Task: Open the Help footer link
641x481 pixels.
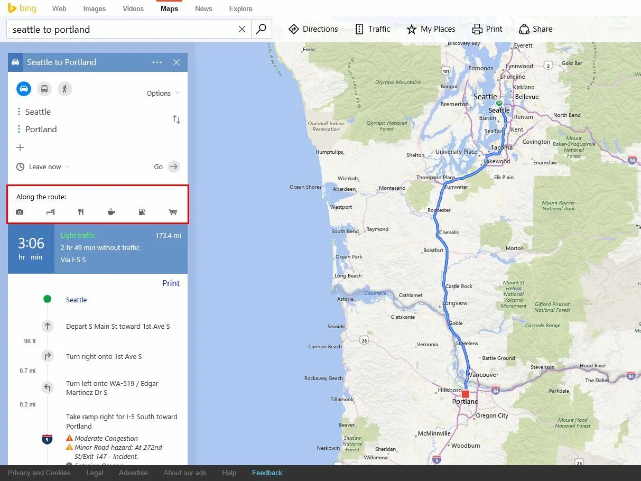Action: point(229,473)
